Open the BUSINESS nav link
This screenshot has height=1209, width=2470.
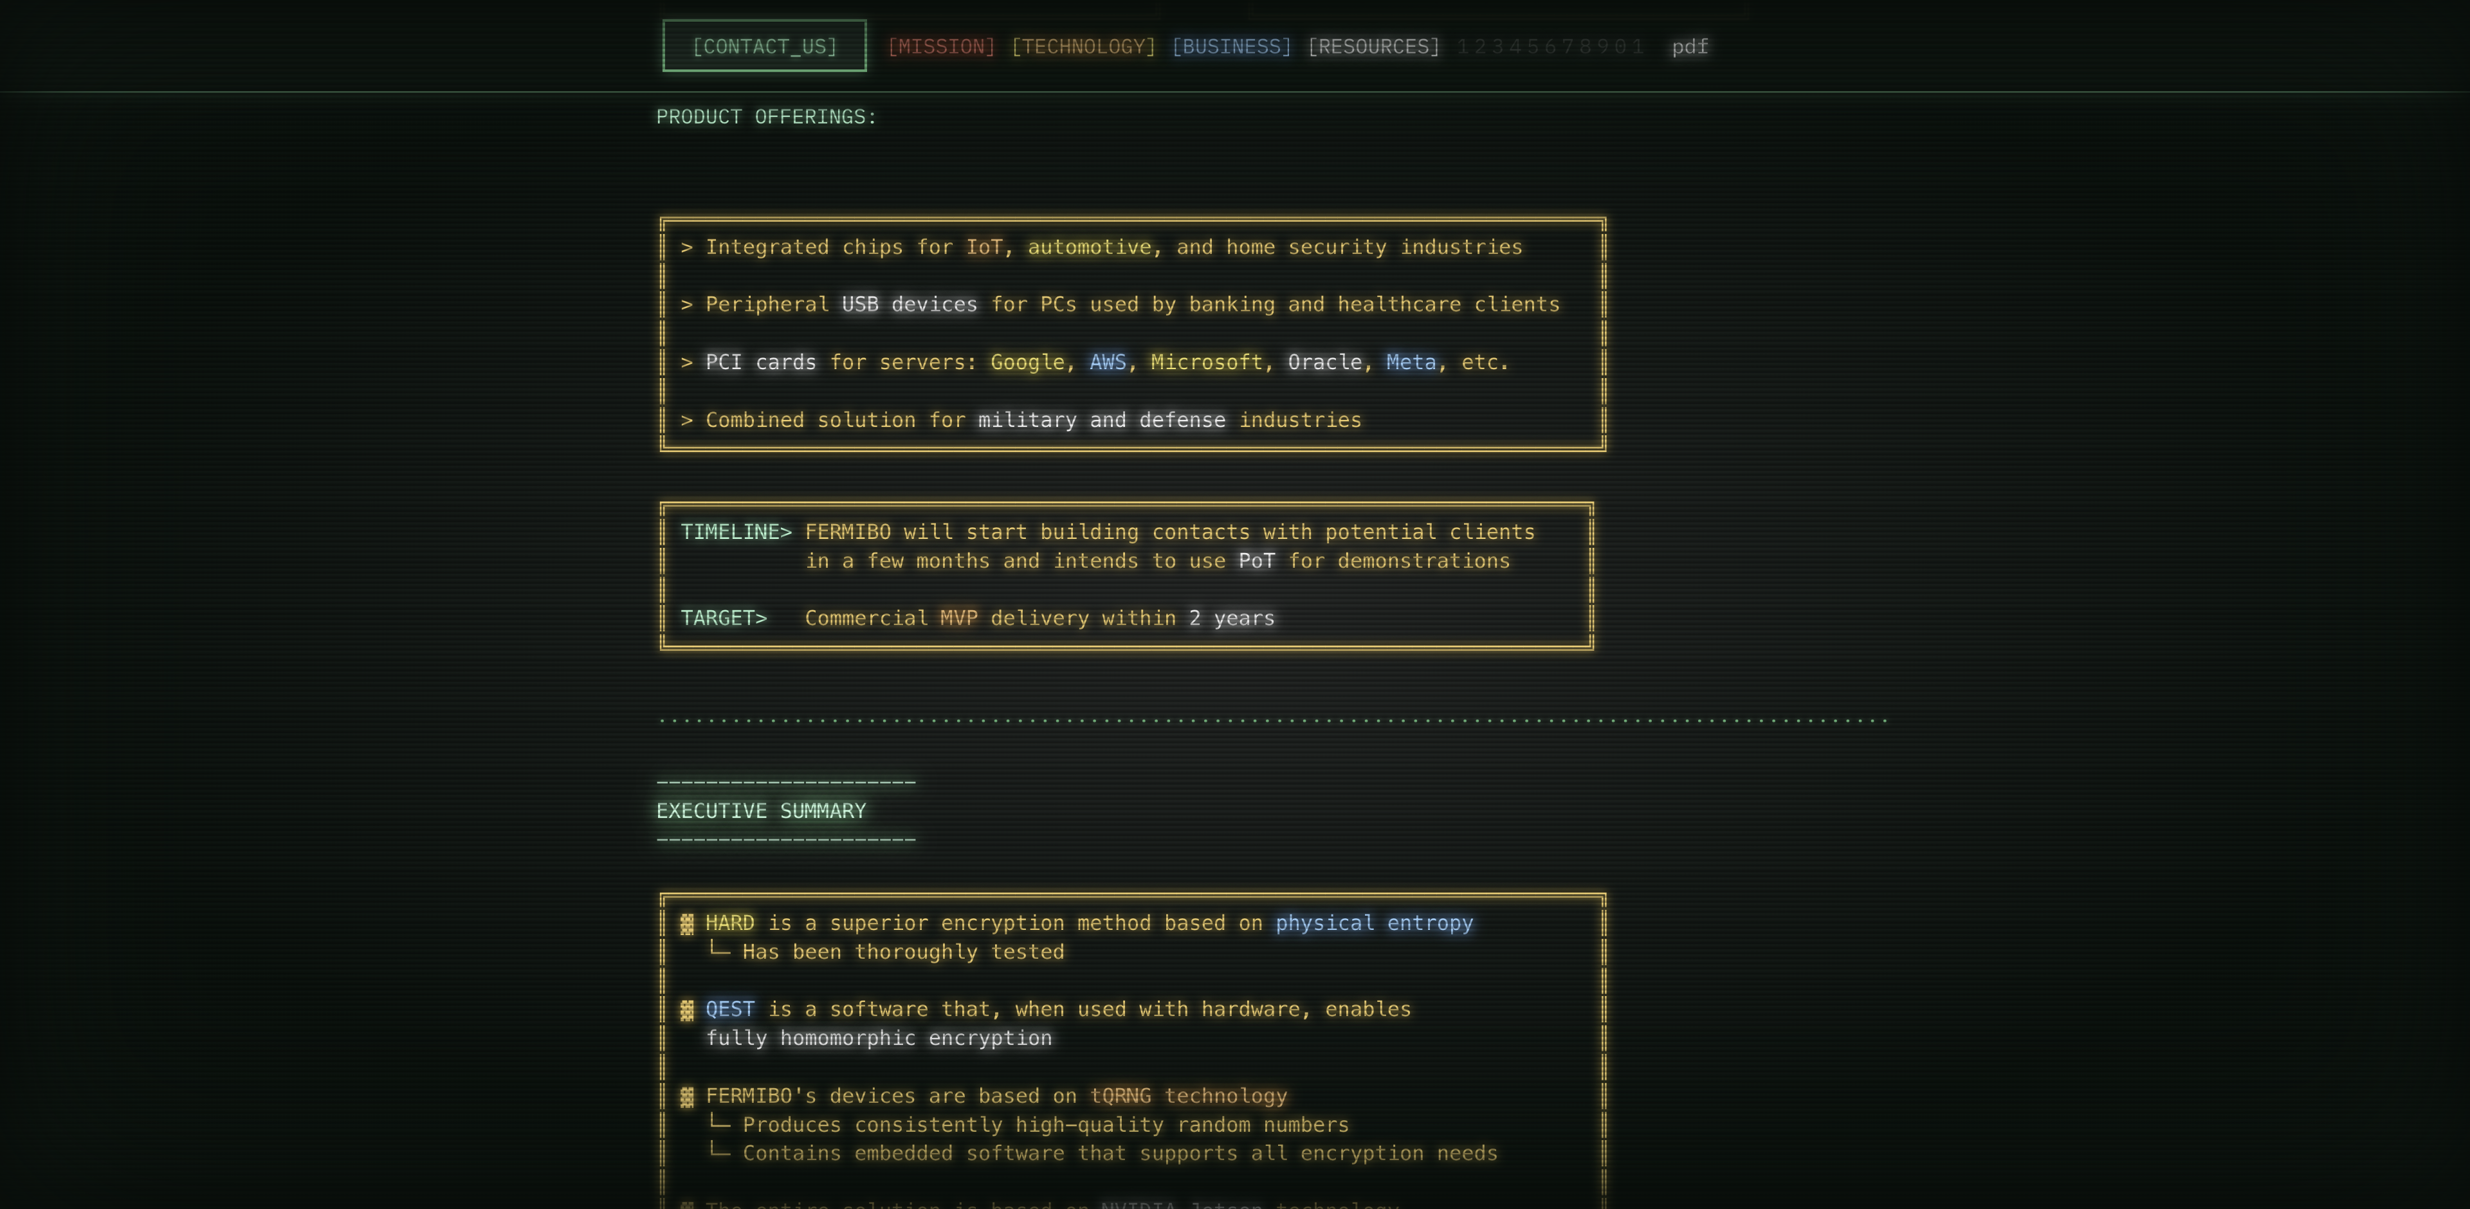pyautogui.click(x=1231, y=46)
